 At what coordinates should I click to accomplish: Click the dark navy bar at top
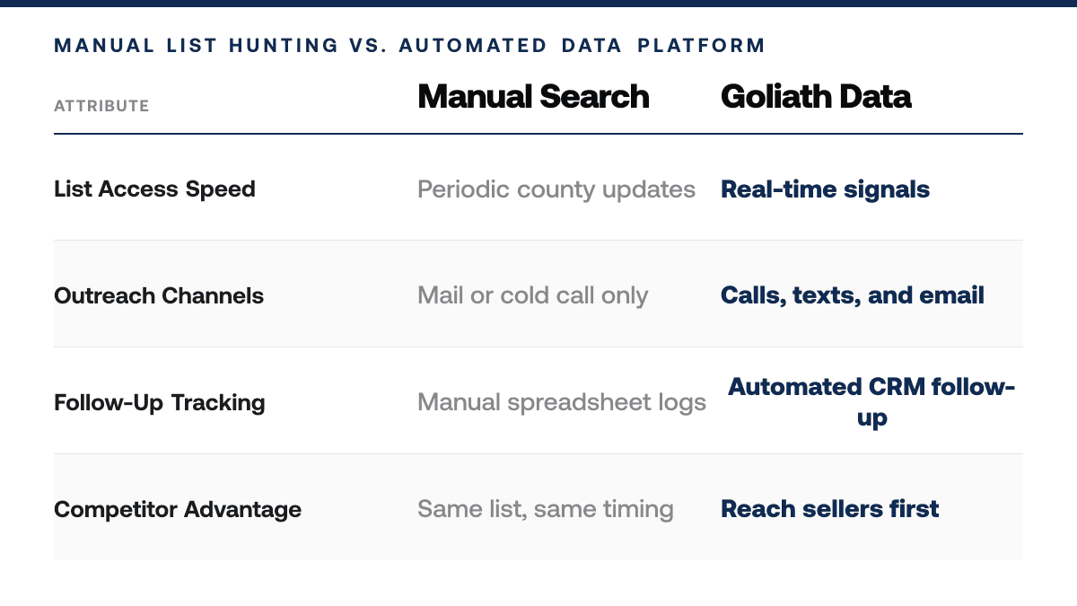(538, 3)
